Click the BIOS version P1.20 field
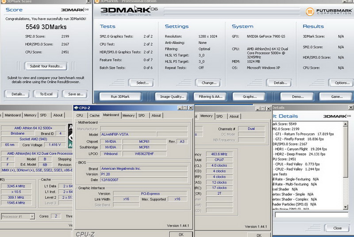Image resolution: width=354 pixels, height=237 pixels. click(x=144, y=175)
